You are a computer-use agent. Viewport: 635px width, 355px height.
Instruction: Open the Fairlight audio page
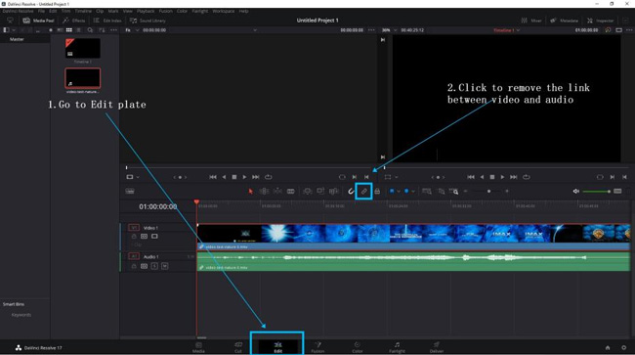(x=397, y=347)
